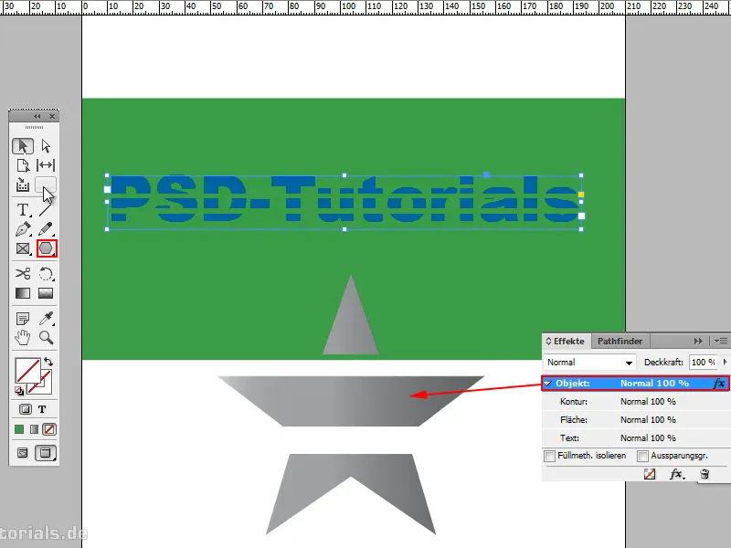Apply None from toolbox
This screenshot has width=731, height=548.
pos(49,429)
